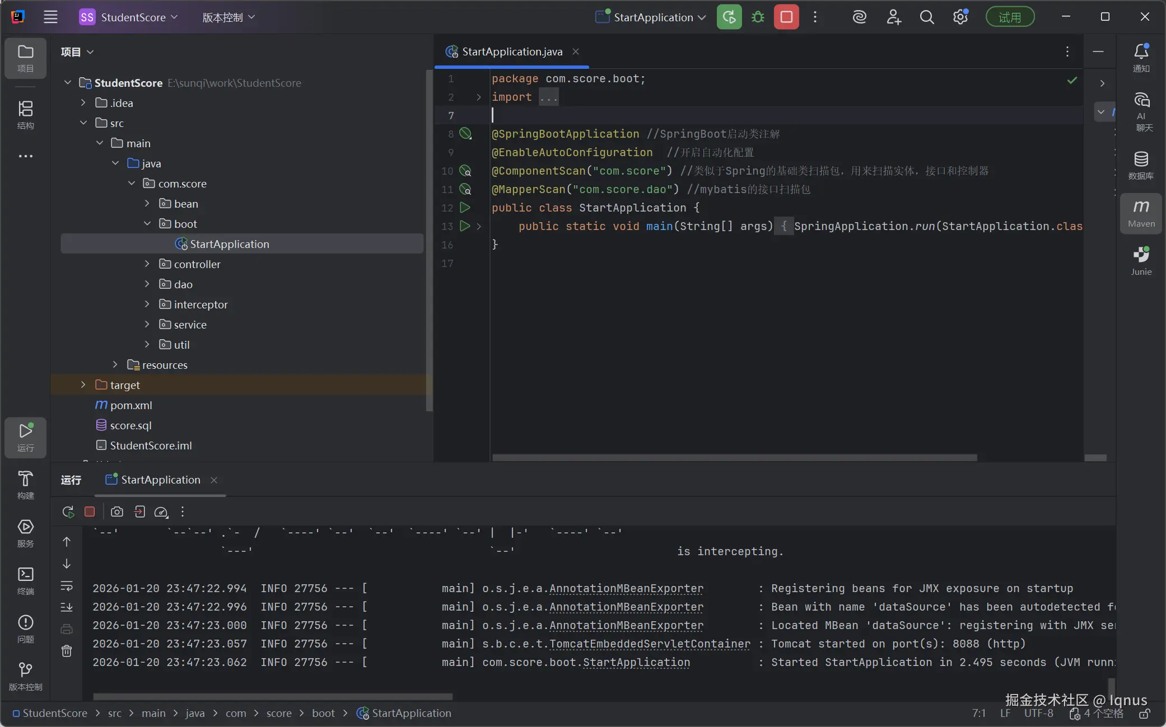
Task: Rerun StartApplication in run panel
Action: click(68, 512)
